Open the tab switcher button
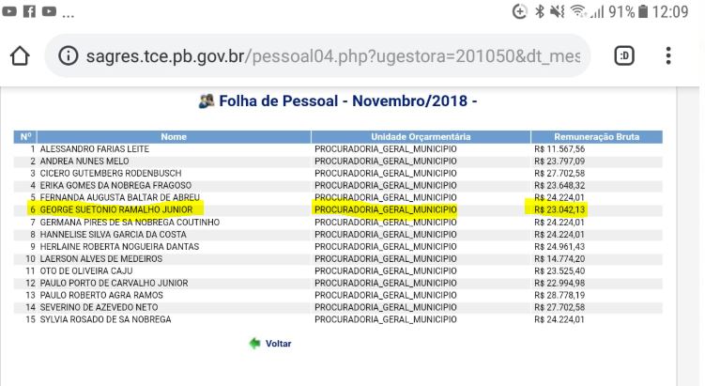This screenshot has height=386, width=705. [624, 55]
